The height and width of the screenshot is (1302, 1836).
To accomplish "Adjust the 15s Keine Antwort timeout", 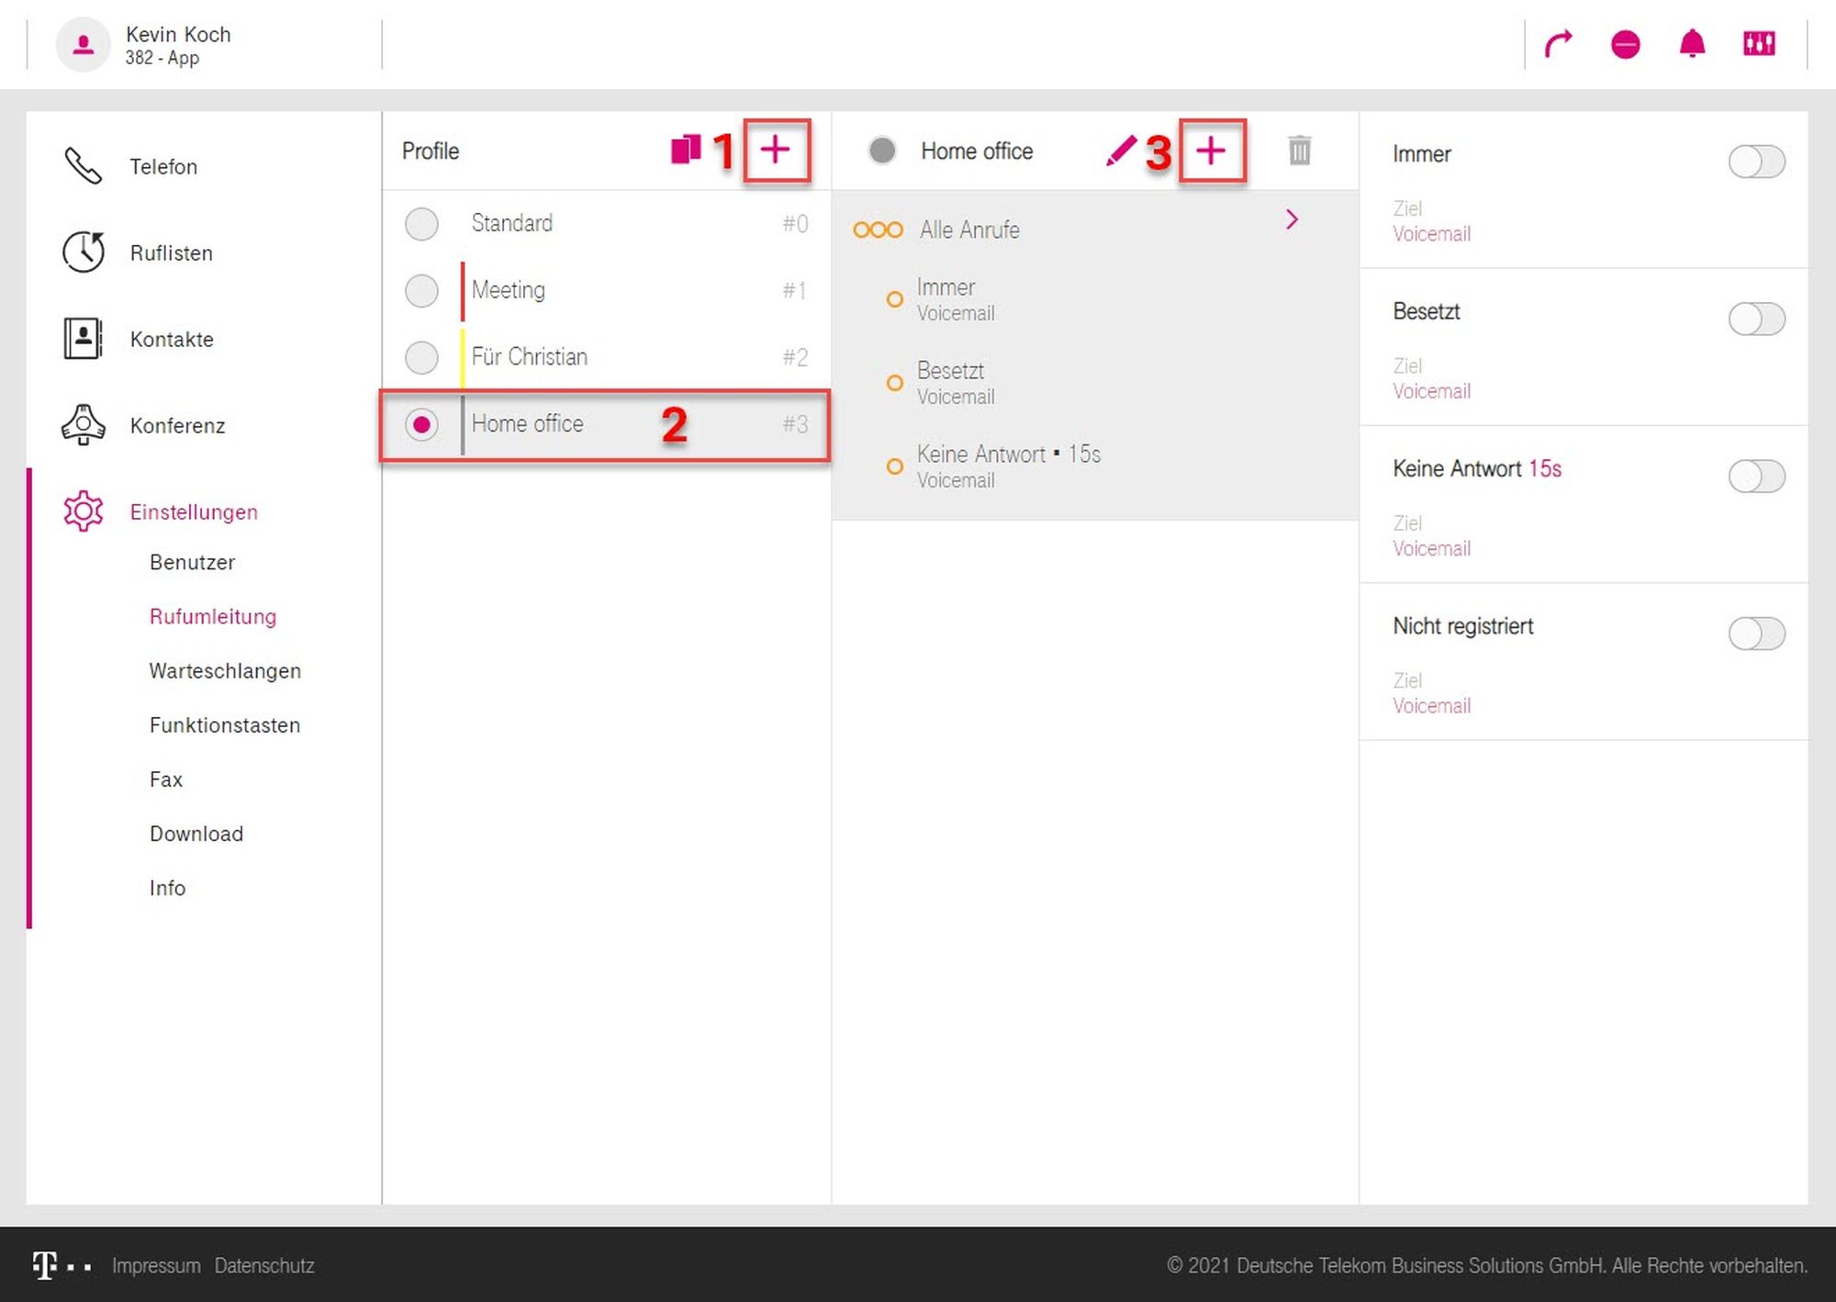I will 1544,468.
